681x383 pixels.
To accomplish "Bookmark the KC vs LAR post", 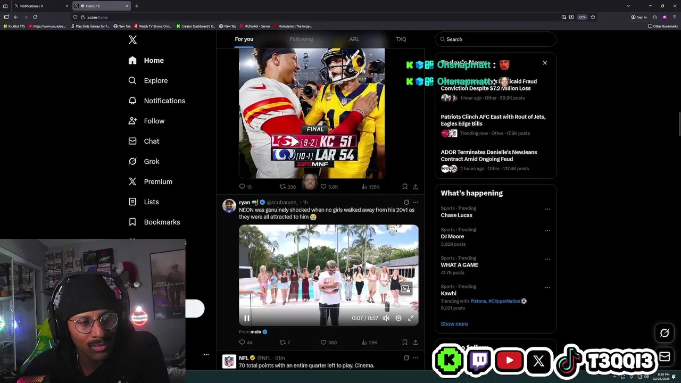I will (x=405, y=187).
